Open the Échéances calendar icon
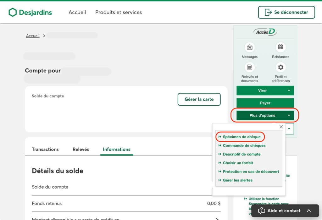 coord(280,47)
